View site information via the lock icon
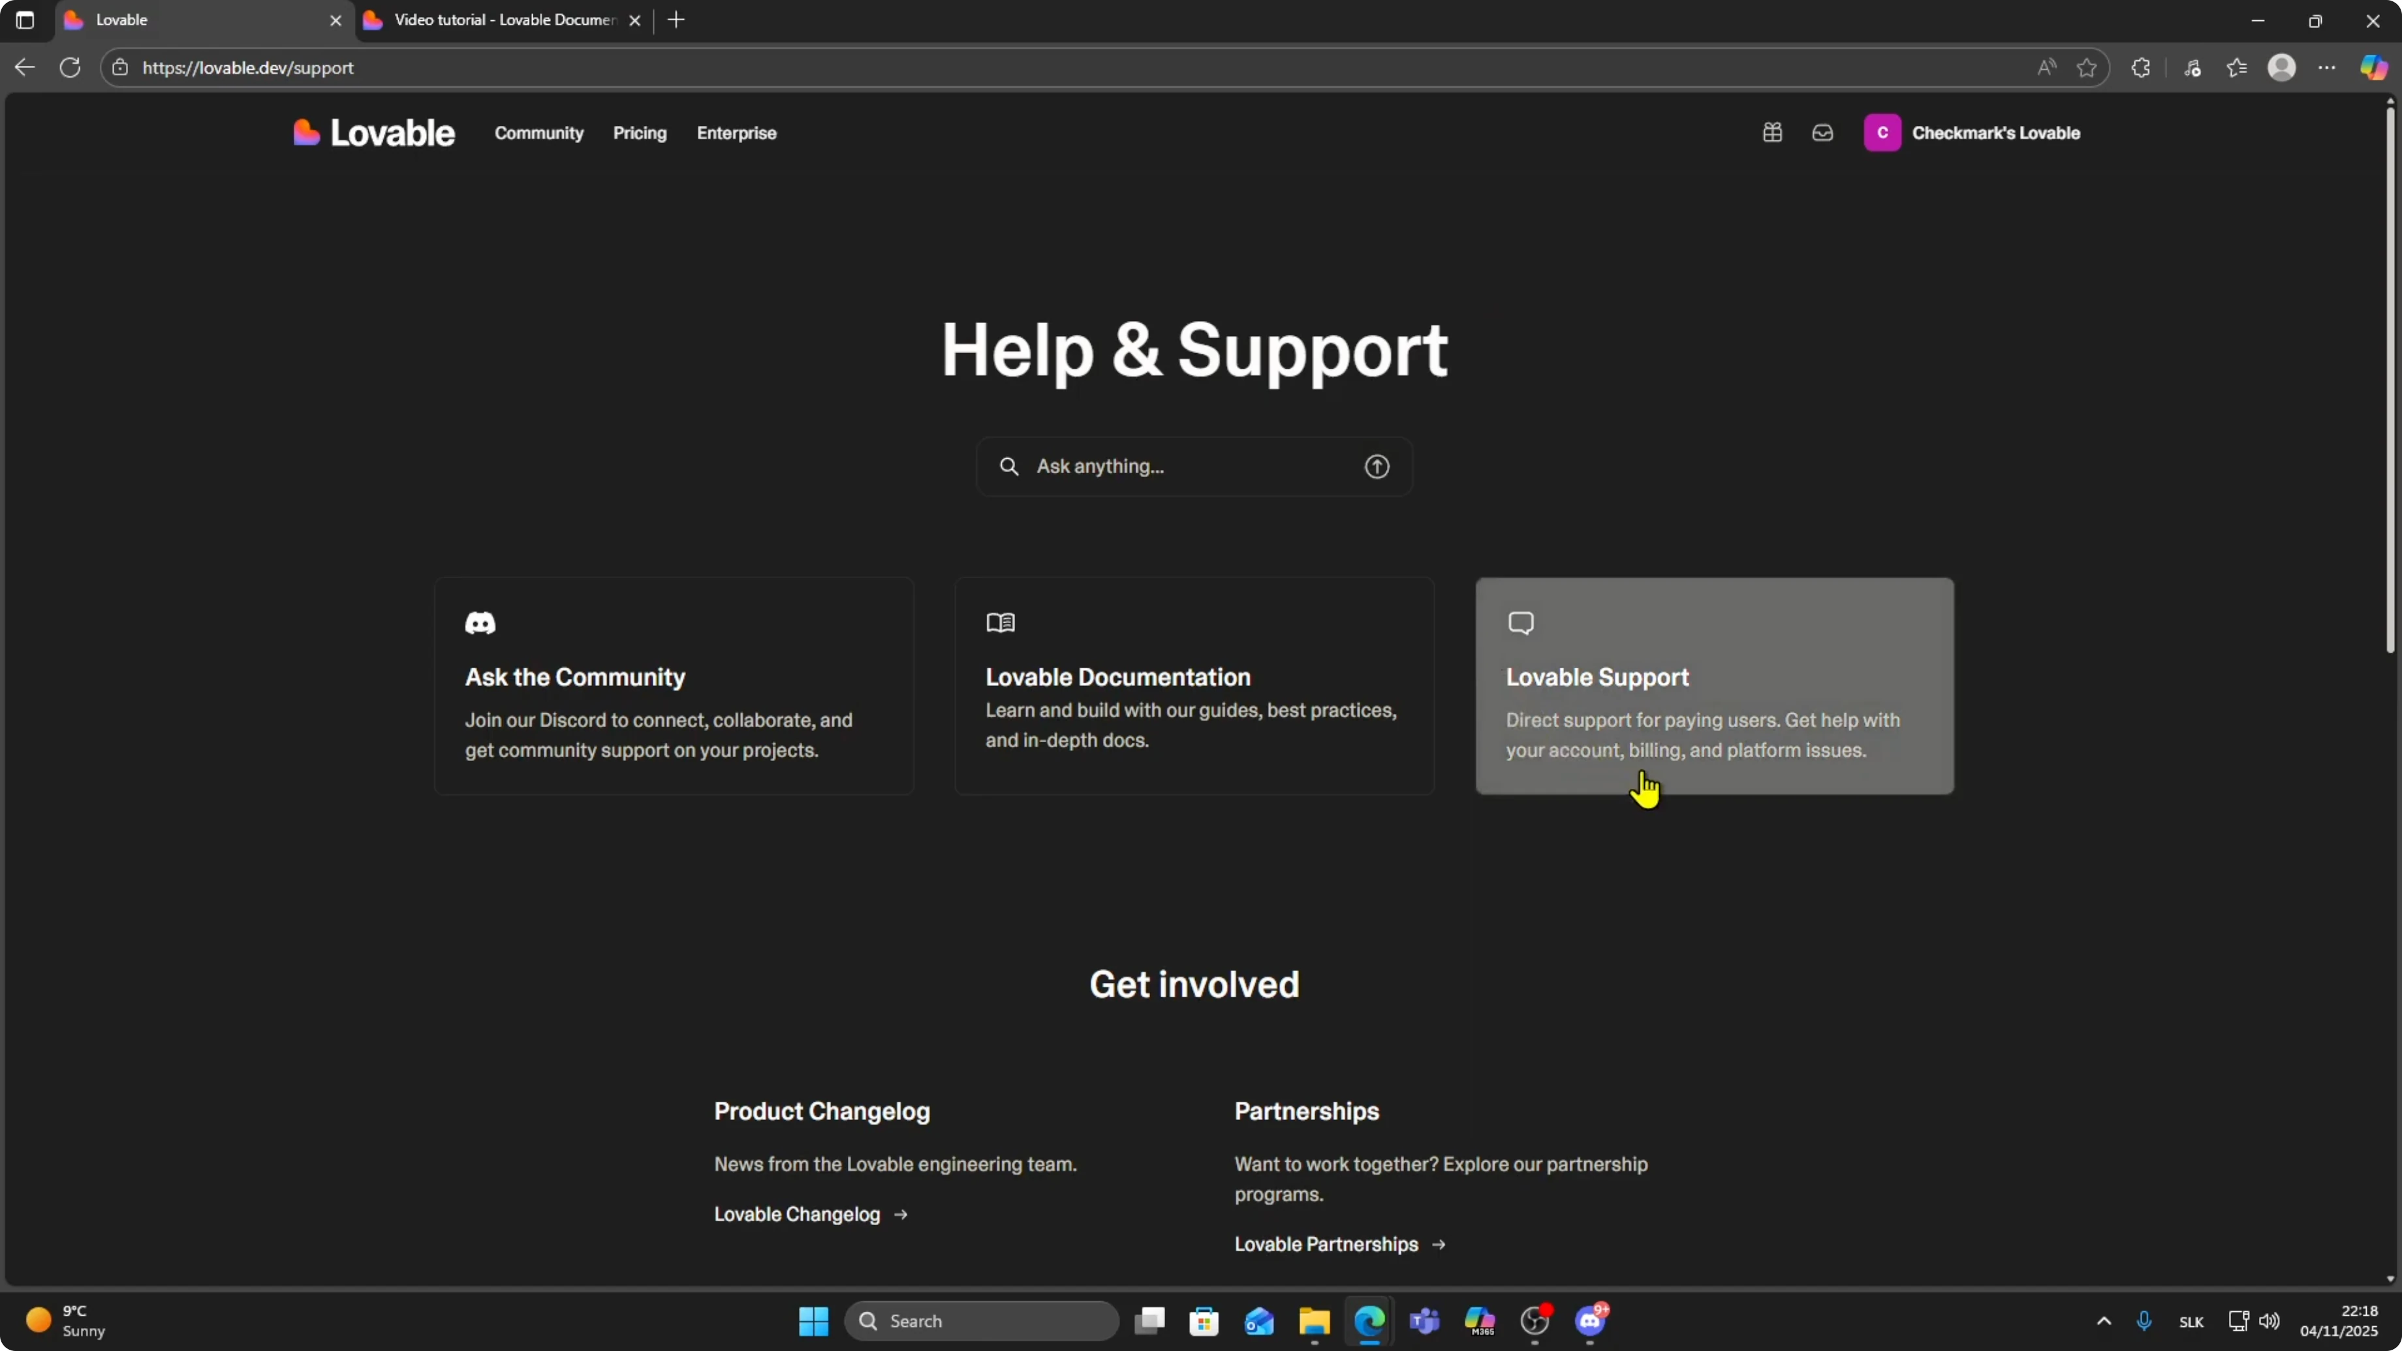The width and height of the screenshot is (2402, 1351). coord(119,67)
